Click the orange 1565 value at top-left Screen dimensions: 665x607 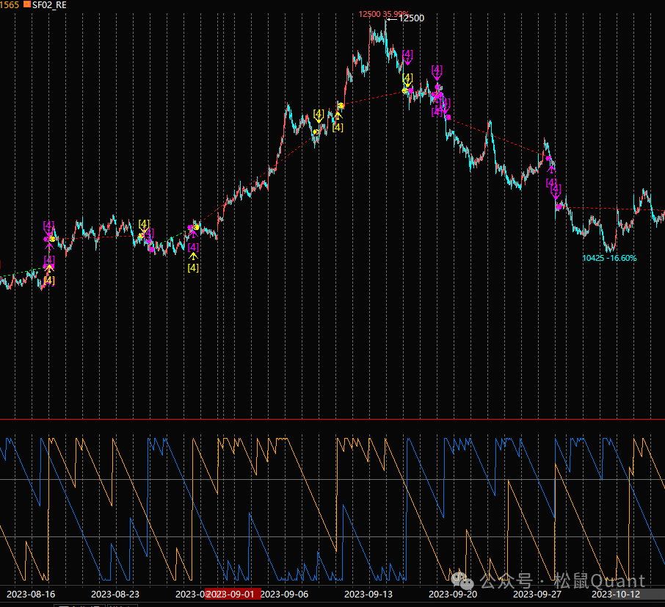(10, 4)
